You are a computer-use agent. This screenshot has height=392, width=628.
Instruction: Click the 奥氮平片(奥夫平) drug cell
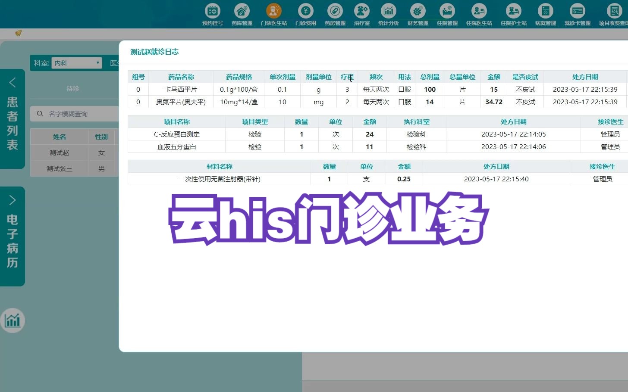pyautogui.click(x=181, y=102)
